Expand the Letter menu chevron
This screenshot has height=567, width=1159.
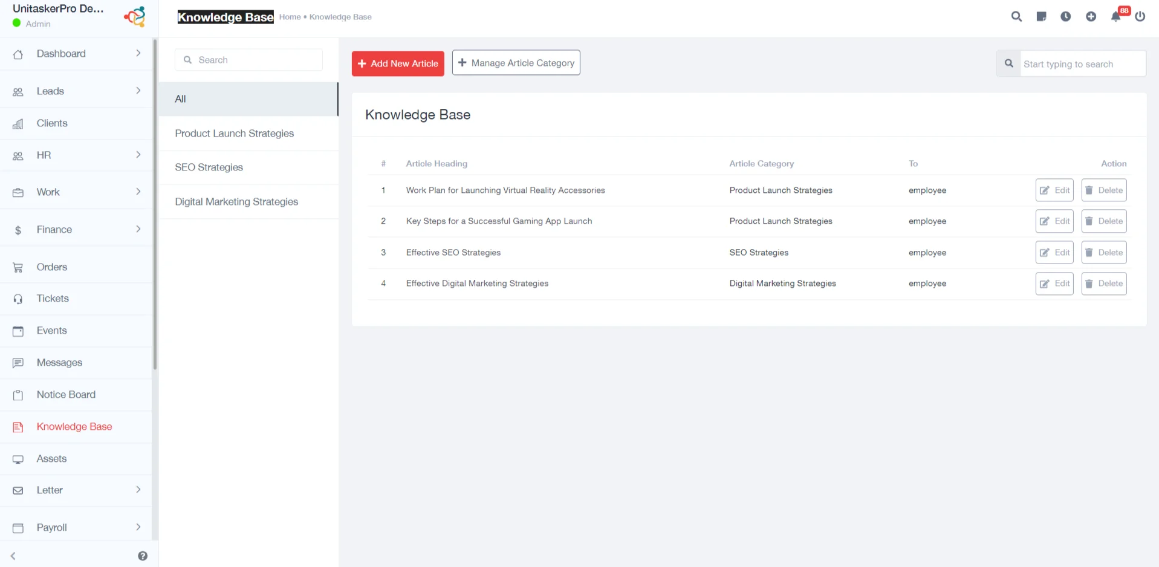(x=138, y=490)
